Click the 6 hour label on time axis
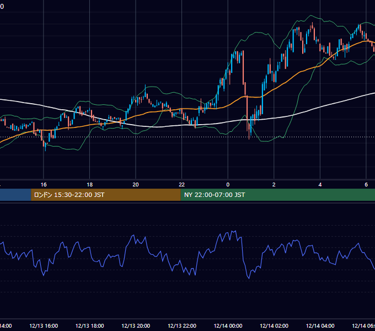Screen dimensions: 375x331 pos(366,185)
